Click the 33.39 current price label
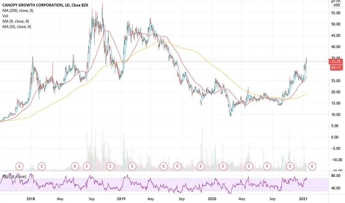This screenshot has width=345, height=203. [x=335, y=61]
